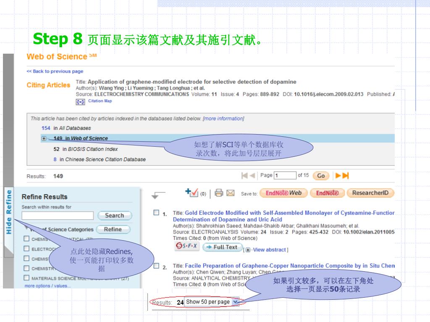Check the ELECTROCHEMISTRY category box
Screen dimensions: 430x322
coord(26,248)
